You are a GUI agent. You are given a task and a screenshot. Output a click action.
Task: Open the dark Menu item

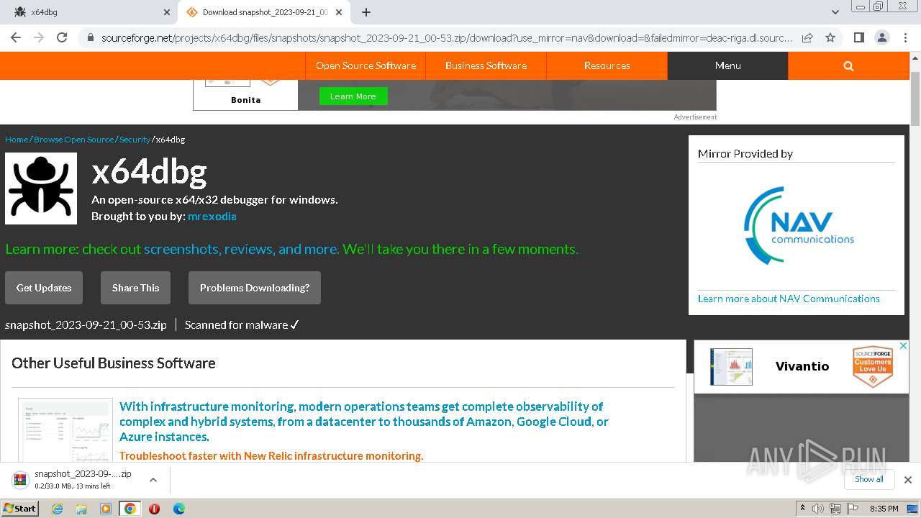tap(727, 65)
